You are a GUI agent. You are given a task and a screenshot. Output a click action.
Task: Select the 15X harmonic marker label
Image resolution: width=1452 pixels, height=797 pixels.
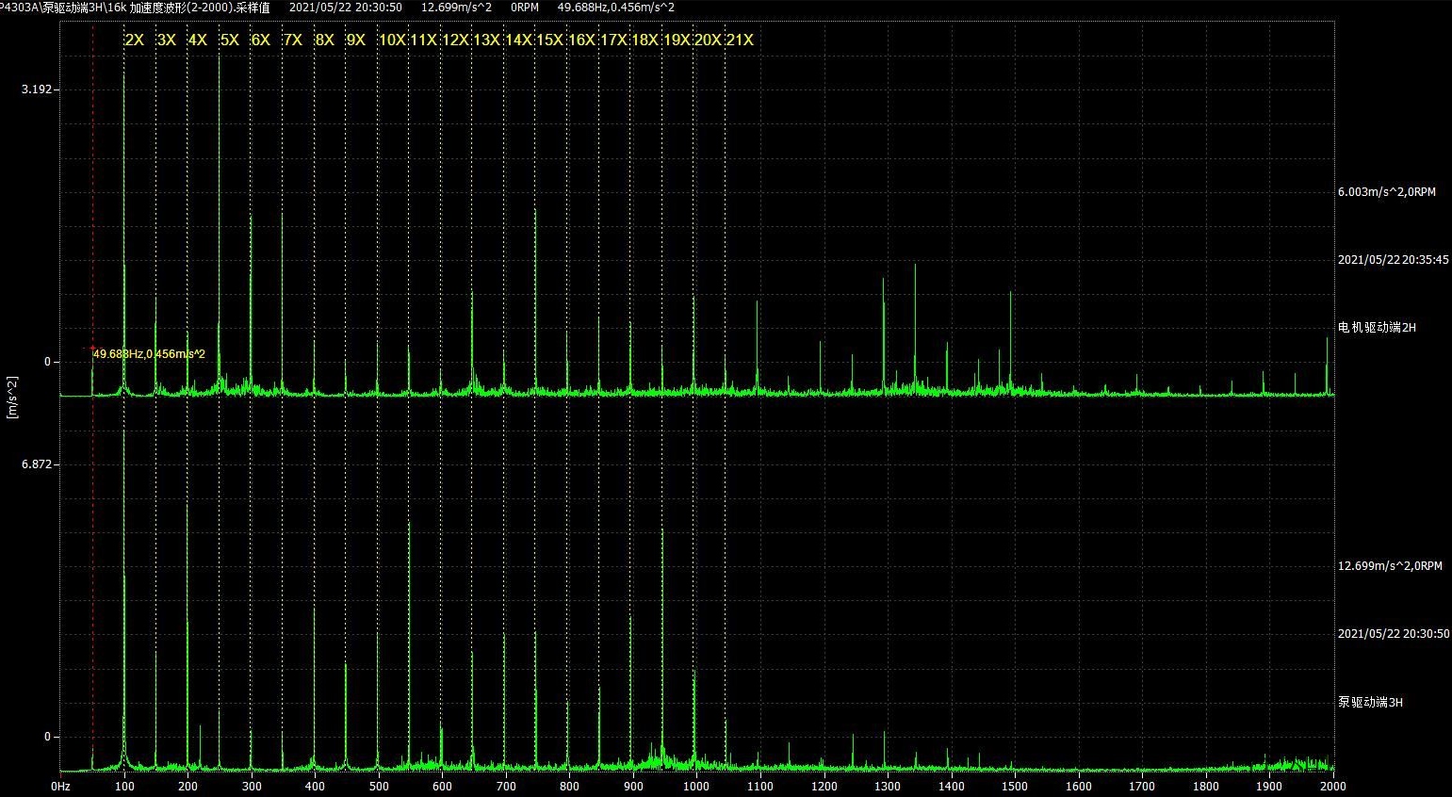549,41
